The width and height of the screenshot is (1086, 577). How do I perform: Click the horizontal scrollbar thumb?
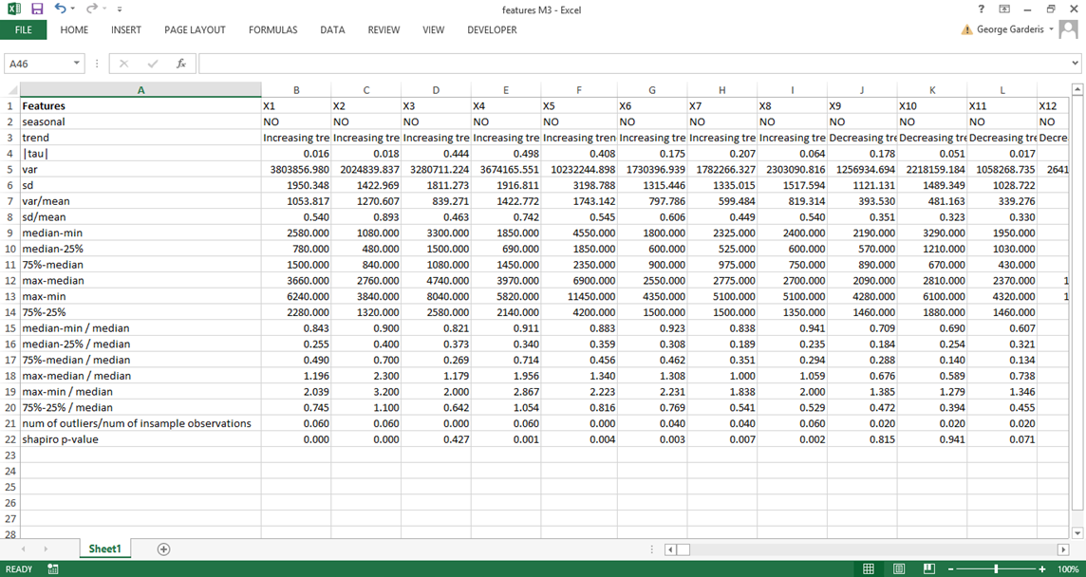(x=683, y=549)
